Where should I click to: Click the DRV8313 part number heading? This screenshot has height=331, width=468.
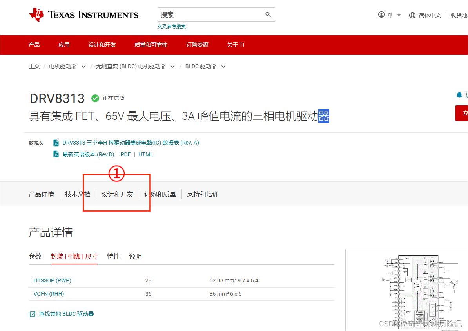click(x=57, y=98)
